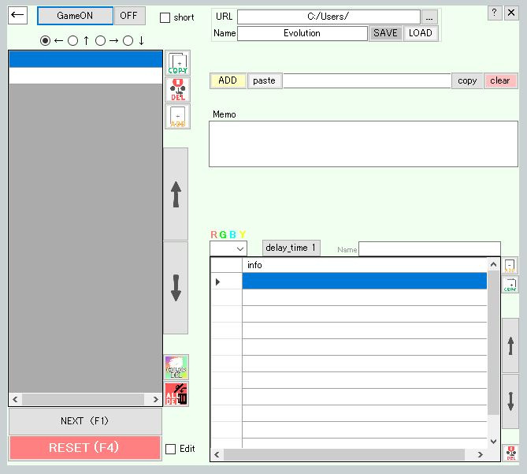Click the SAVE button next to the Name field

click(x=385, y=33)
